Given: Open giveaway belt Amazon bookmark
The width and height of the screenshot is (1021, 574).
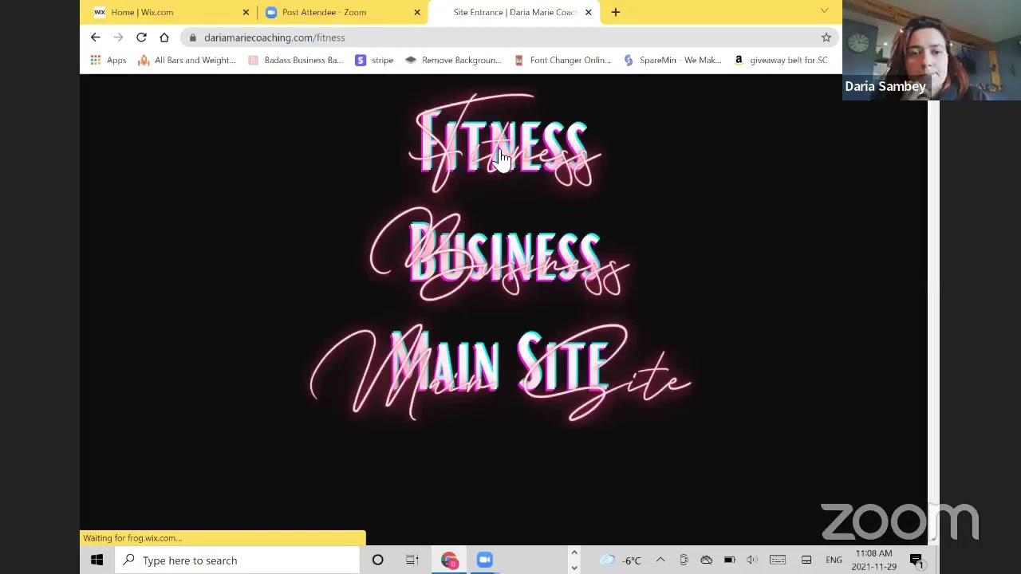Looking at the screenshot, I should (x=781, y=60).
